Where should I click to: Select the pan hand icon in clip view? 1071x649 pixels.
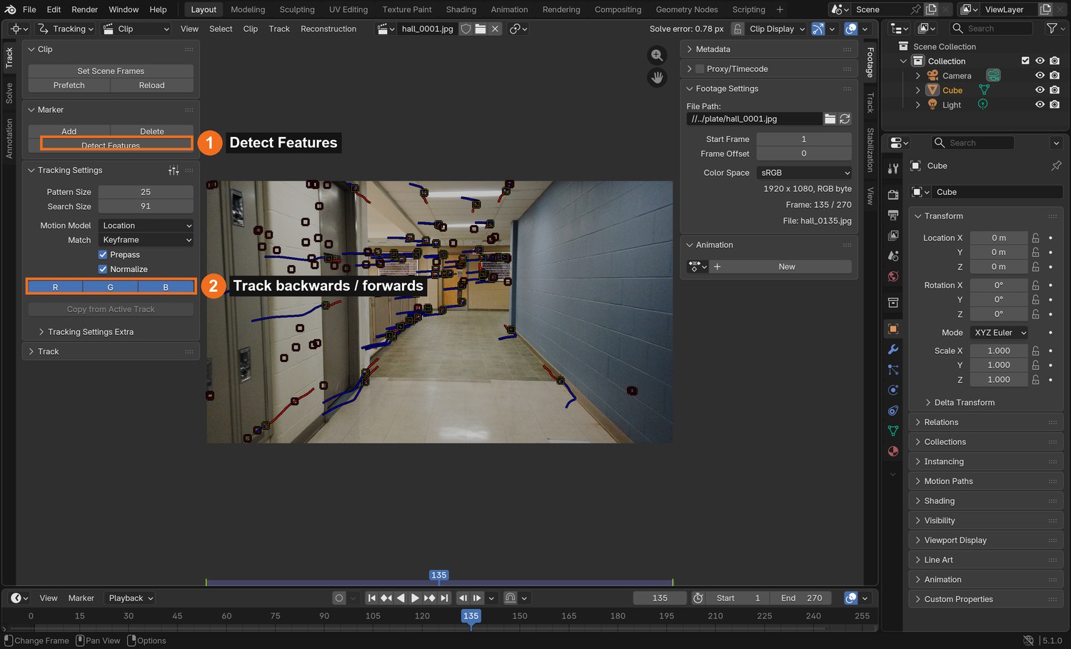pyautogui.click(x=657, y=78)
